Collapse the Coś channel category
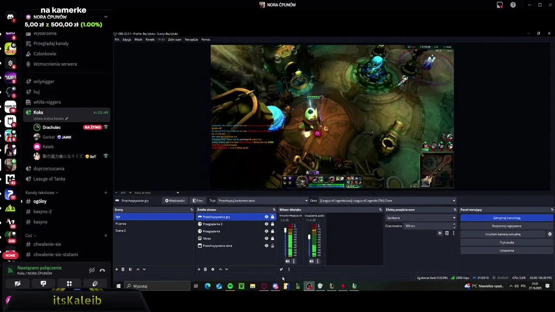 (x=30, y=235)
